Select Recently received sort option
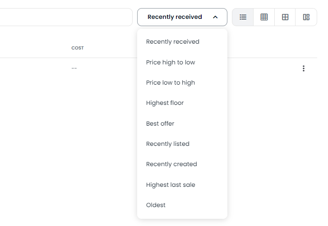 tap(173, 42)
